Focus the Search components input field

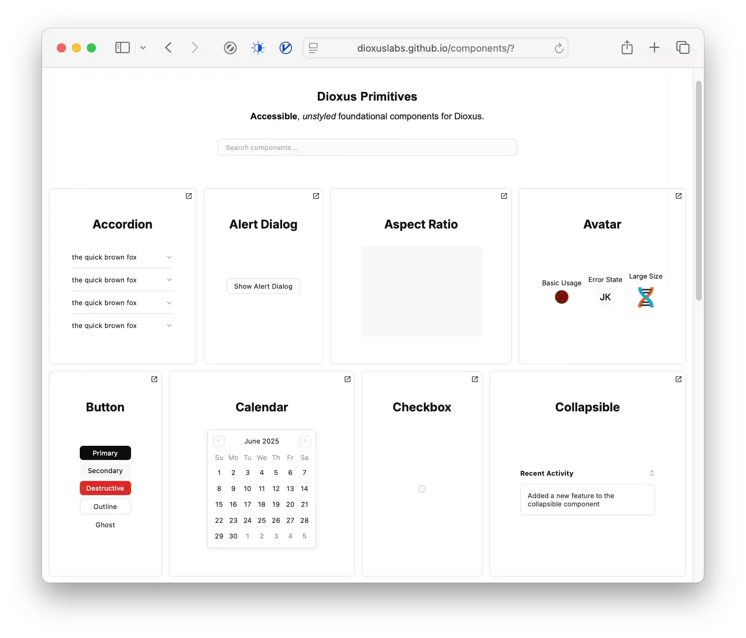click(x=367, y=148)
